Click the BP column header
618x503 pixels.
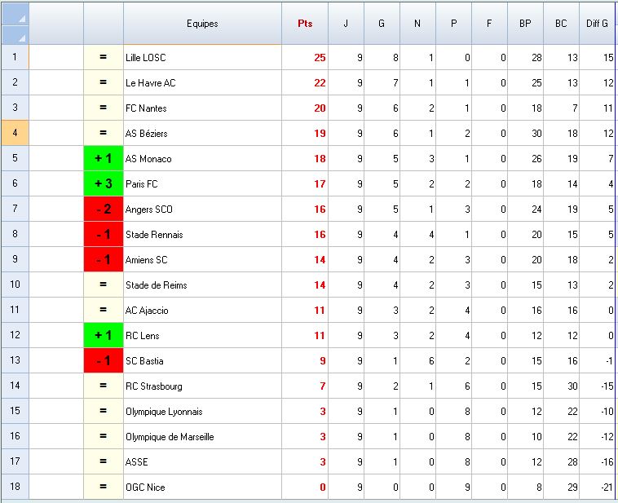[525, 24]
